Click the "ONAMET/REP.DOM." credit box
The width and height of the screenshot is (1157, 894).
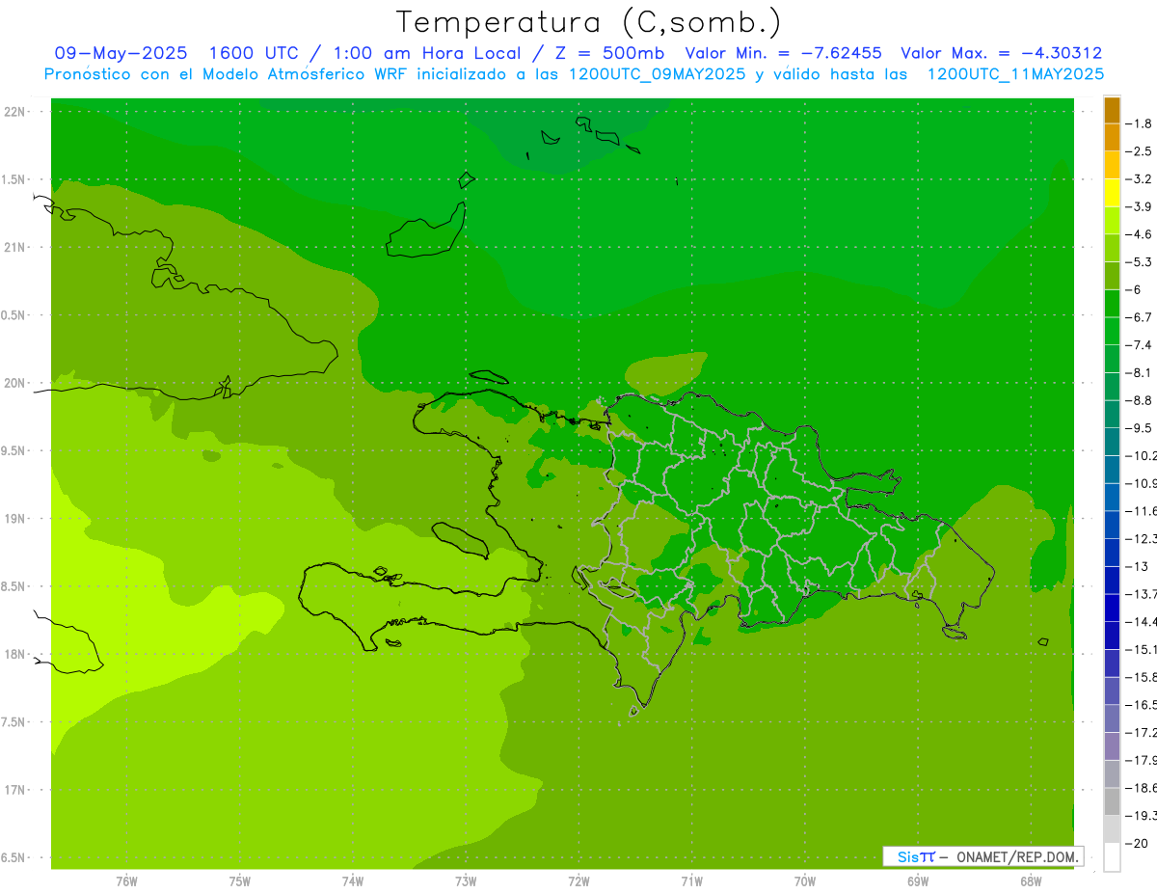(x=982, y=856)
